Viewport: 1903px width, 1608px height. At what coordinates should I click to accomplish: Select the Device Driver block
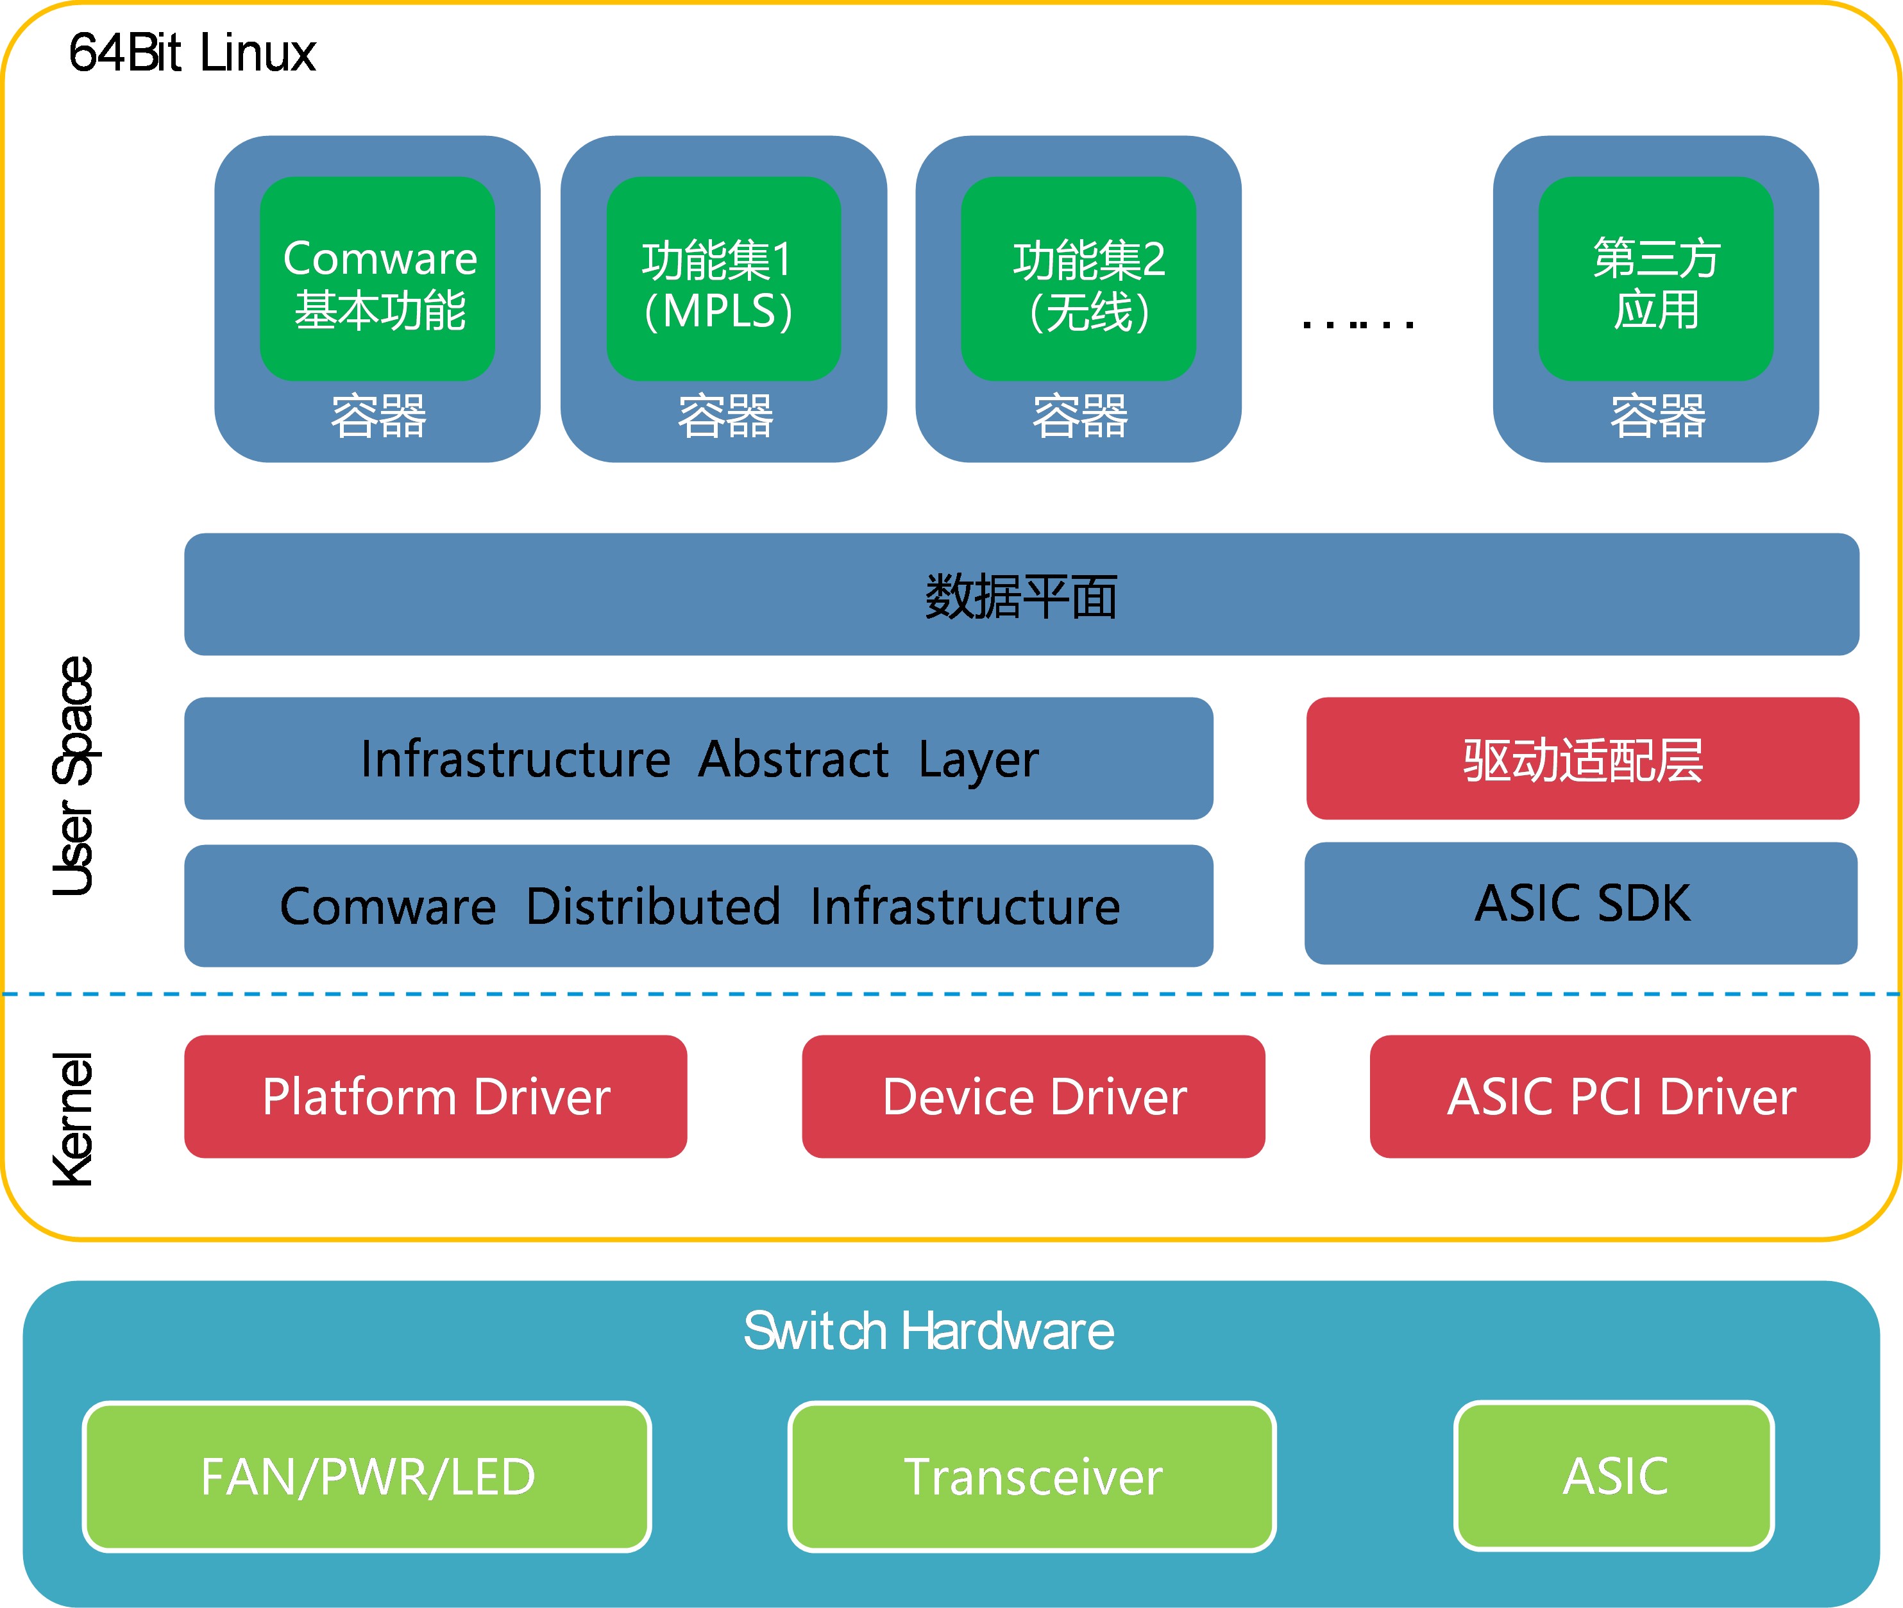(1034, 1096)
